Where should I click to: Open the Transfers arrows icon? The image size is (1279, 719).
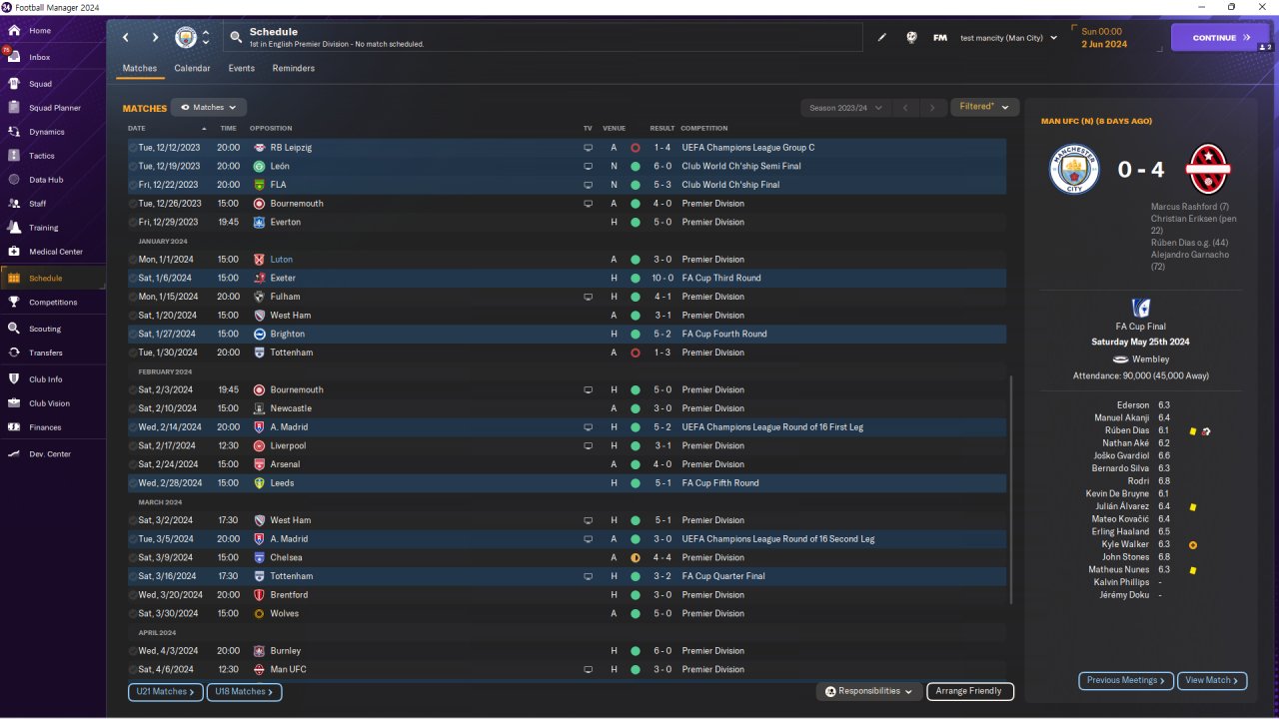coord(14,353)
